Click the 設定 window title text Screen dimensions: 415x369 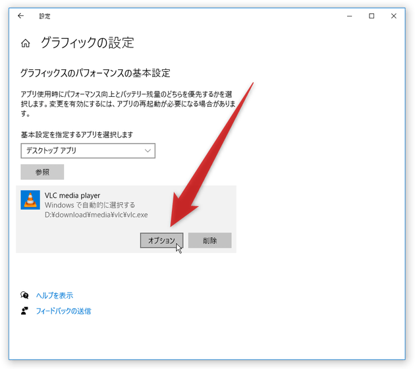click(45, 16)
